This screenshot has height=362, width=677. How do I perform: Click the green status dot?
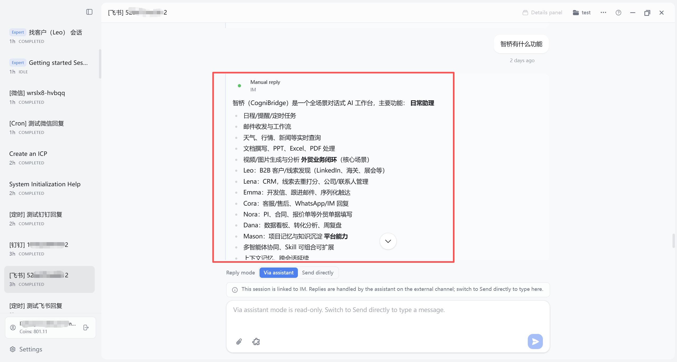[x=239, y=86]
